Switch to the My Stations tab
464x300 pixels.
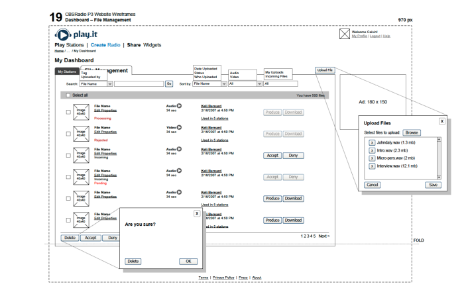pos(67,72)
